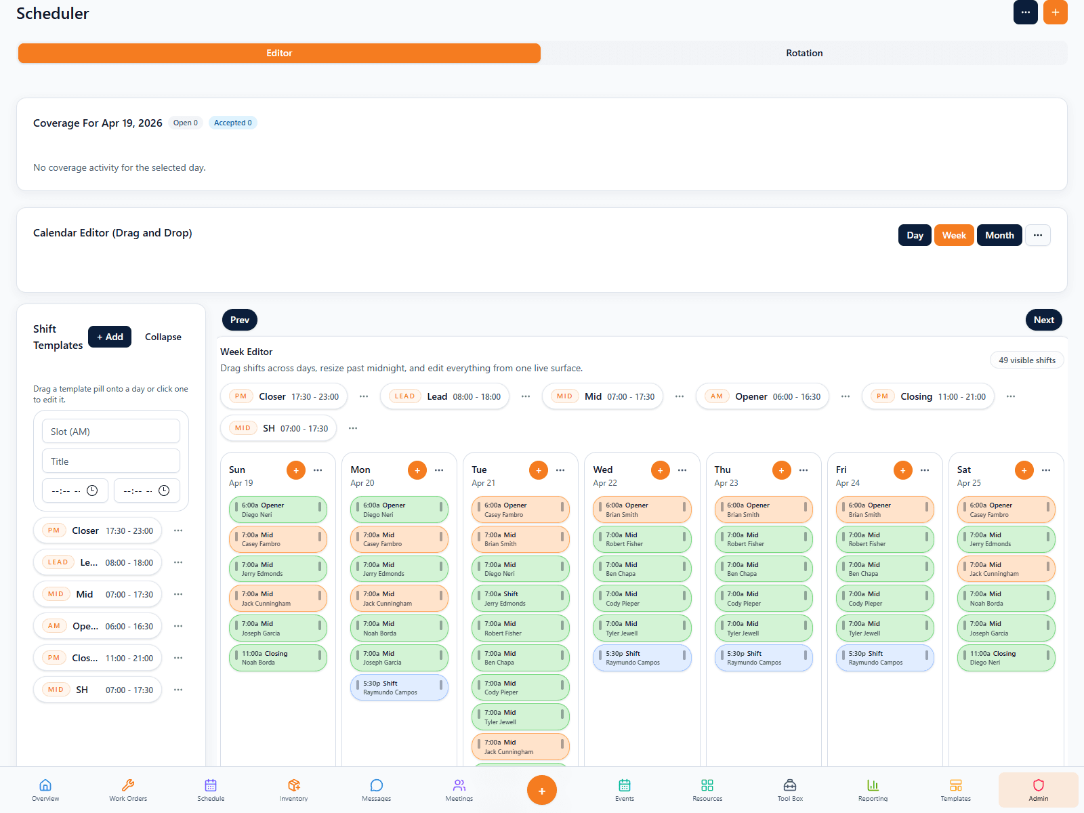This screenshot has height=813, width=1084.
Task: Collapse the Shift Templates panel
Action: point(163,337)
